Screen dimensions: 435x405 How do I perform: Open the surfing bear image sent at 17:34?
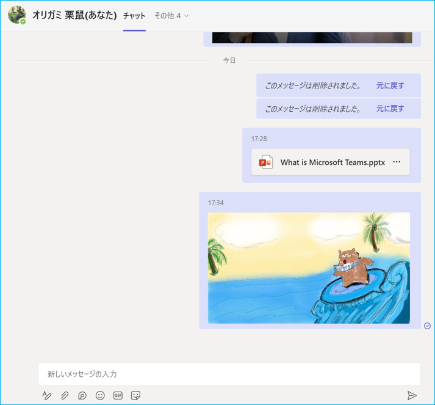[x=309, y=268]
